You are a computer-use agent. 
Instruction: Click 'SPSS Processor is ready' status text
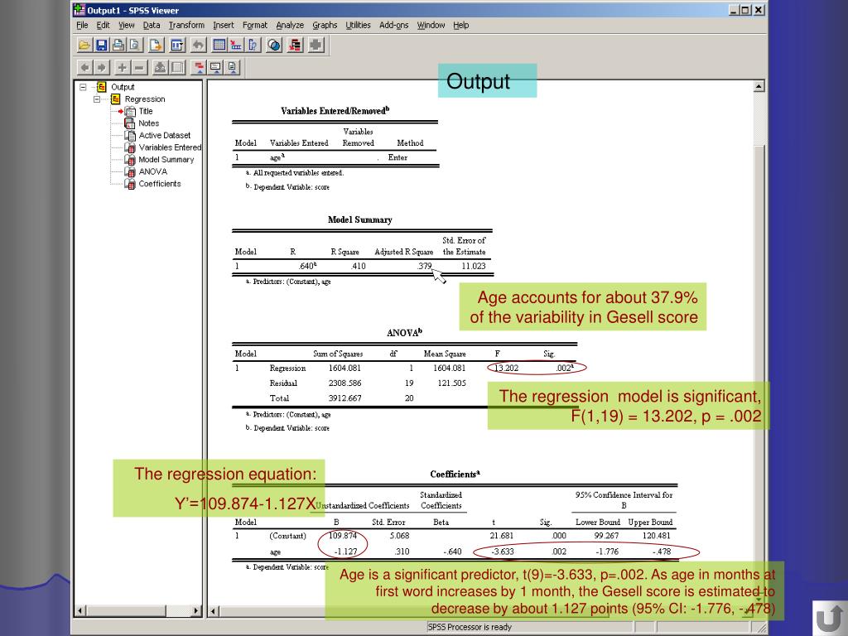coord(470,628)
